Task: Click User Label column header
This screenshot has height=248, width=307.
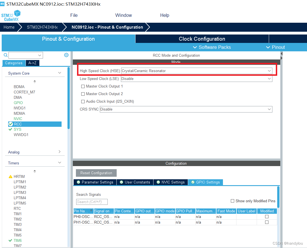Action: tap(247, 211)
